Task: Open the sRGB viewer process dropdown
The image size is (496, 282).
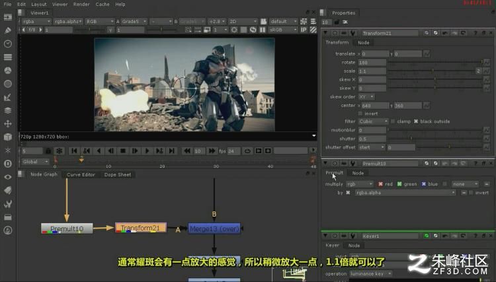Action: 284,30
